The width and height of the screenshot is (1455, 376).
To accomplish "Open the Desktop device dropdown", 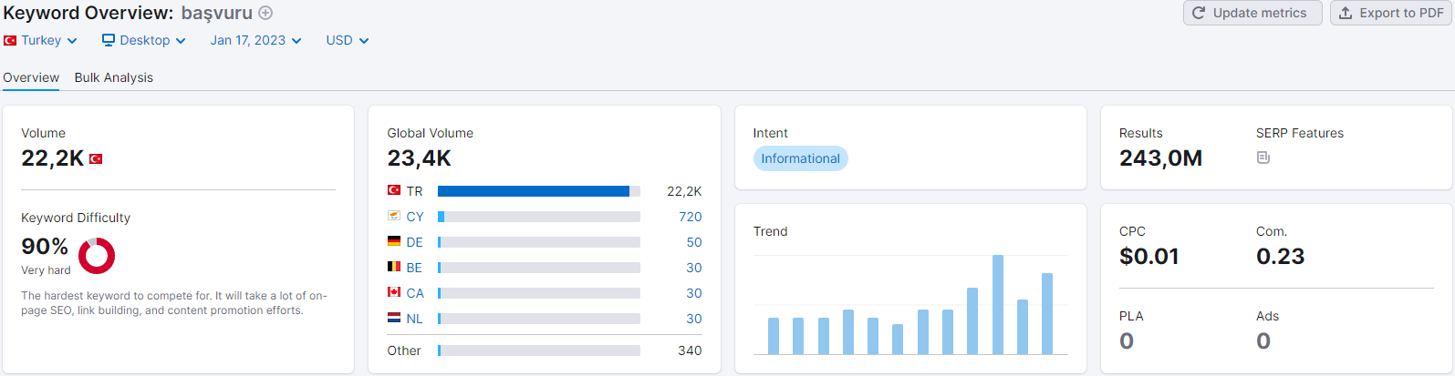I will (144, 40).
